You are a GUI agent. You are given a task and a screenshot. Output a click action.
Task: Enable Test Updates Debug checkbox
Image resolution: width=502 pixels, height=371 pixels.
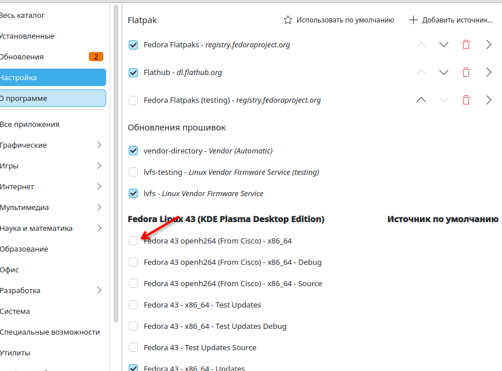pyautogui.click(x=133, y=326)
